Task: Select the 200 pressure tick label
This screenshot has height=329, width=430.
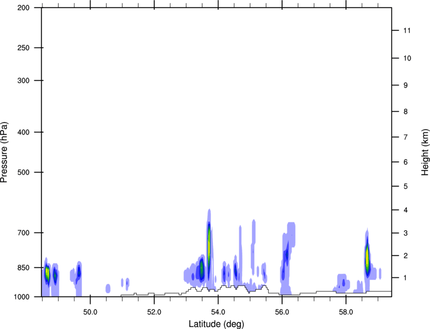Action: (x=24, y=8)
